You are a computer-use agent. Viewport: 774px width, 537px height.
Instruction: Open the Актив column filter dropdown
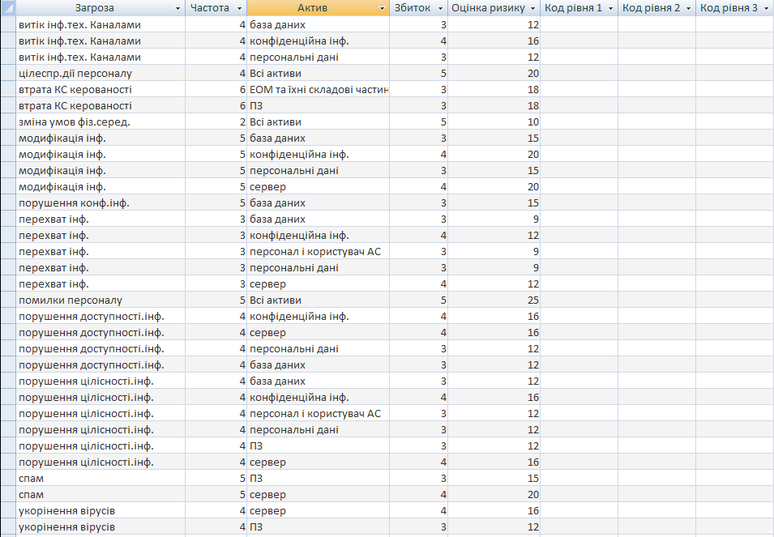[382, 8]
